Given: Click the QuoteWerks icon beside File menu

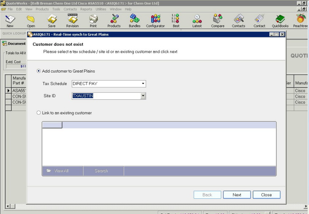Looking at the screenshot, I should (3, 9).
